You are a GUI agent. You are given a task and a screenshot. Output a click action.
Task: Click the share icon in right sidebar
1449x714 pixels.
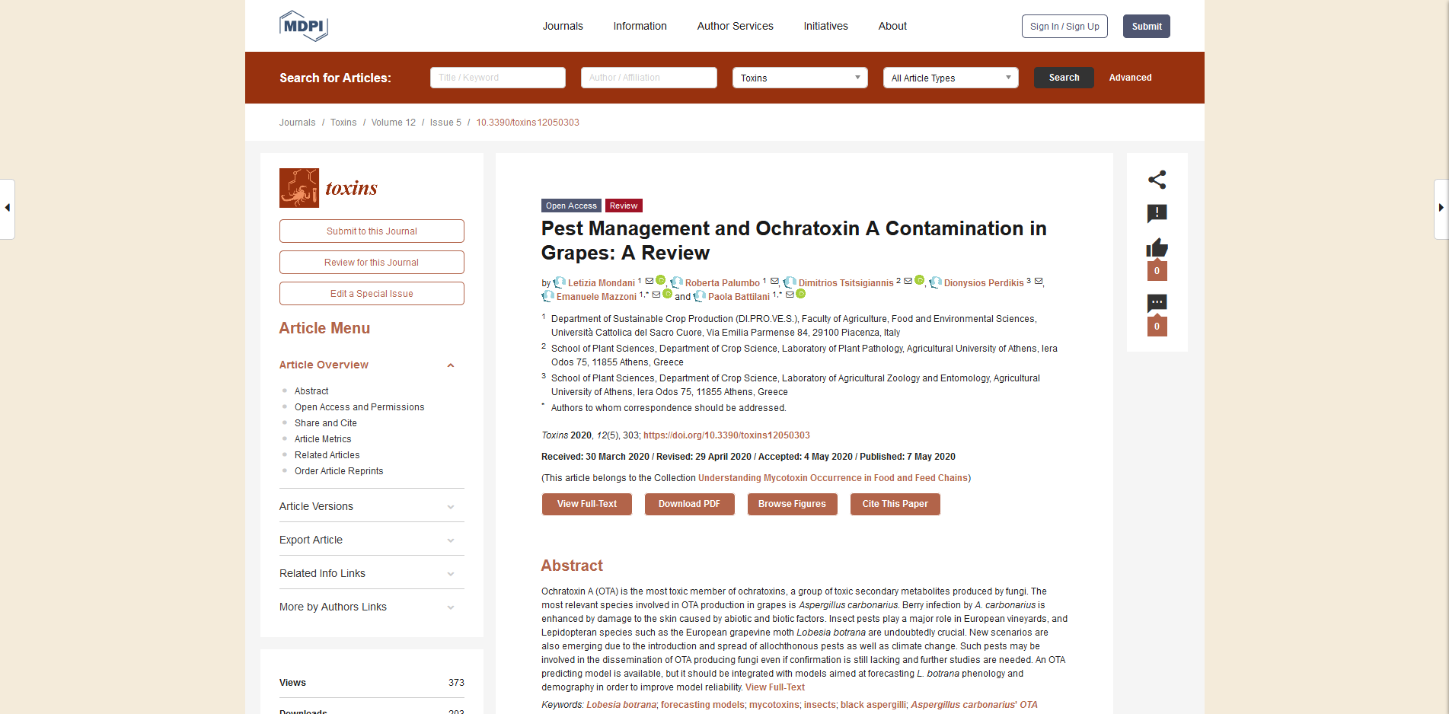(1157, 180)
